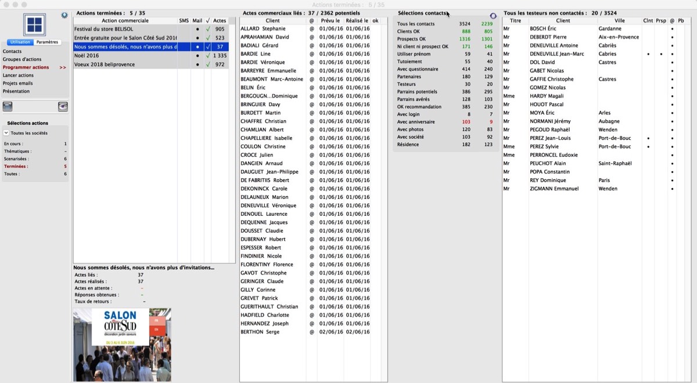Open Lancer actions in sidebar

coord(18,75)
